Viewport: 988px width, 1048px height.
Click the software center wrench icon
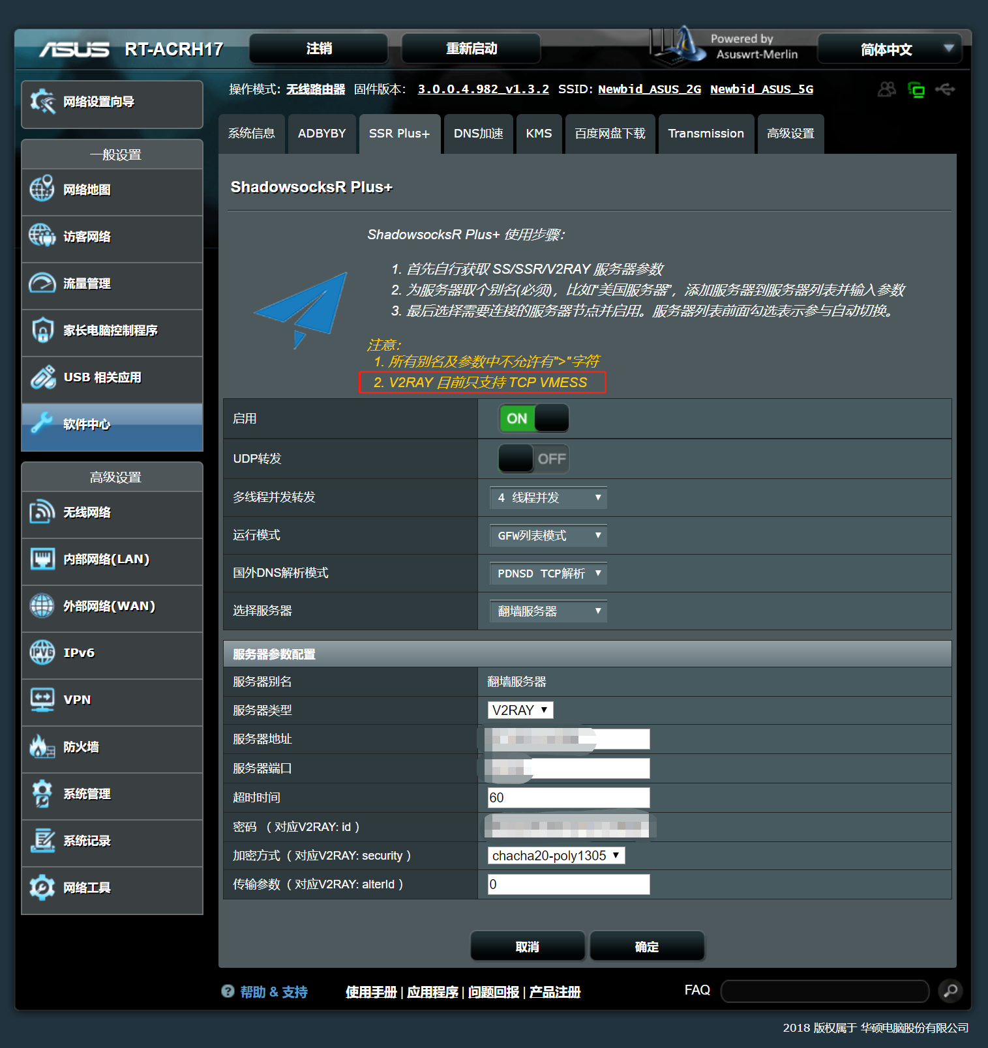[42, 424]
